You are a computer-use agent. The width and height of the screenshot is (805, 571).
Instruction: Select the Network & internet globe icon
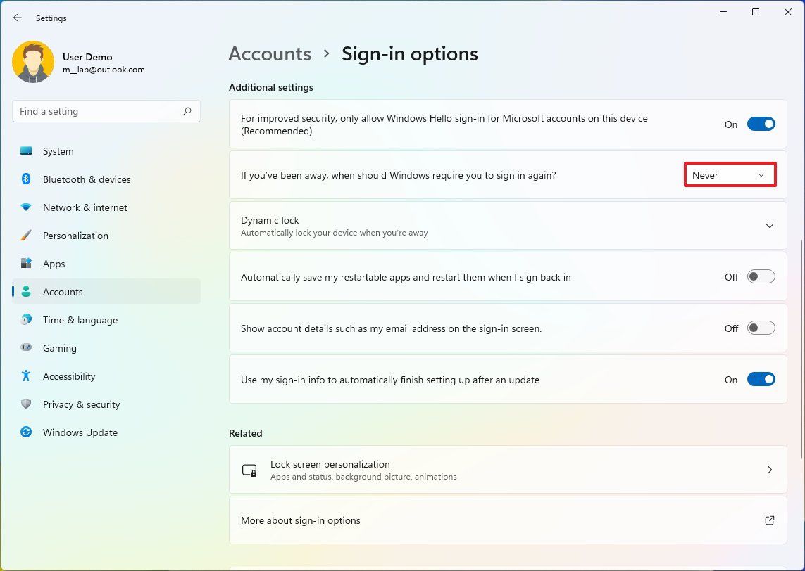point(27,207)
